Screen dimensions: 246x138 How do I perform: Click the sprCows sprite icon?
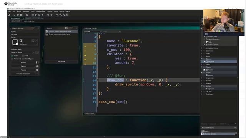207,89
